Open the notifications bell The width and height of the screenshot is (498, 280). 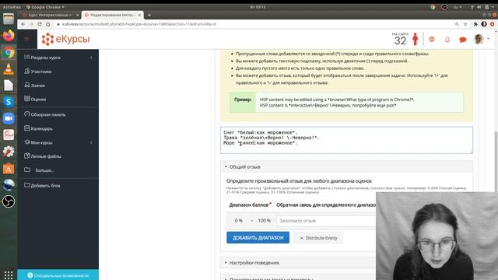click(447, 40)
